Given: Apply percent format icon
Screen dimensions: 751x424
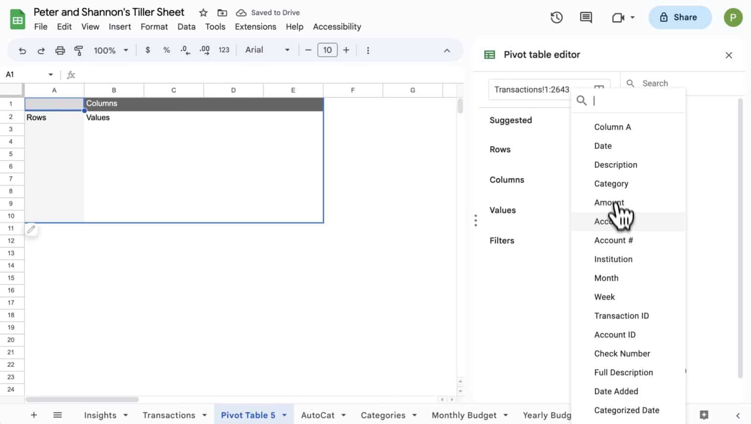Looking at the screenshot, I should point(166,50).
